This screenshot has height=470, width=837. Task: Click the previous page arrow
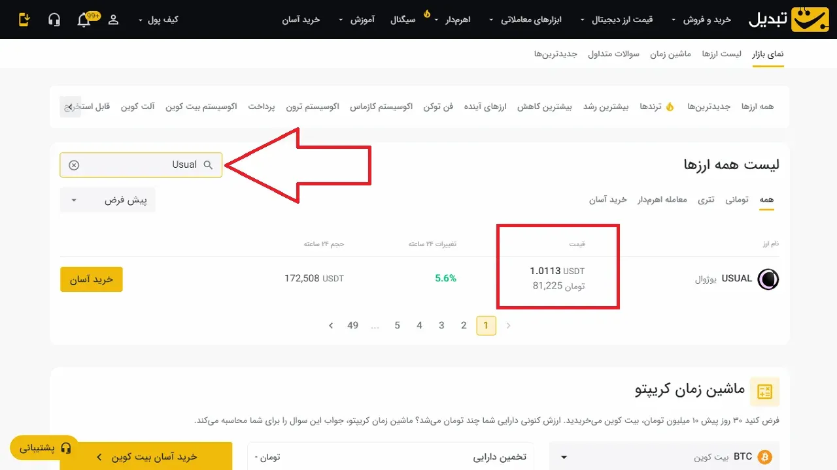(x=509, y=325)
